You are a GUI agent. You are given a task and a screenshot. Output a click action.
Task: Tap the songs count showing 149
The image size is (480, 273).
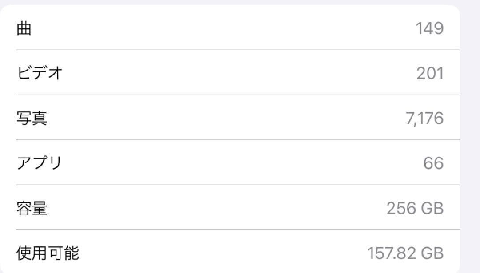[x=429, y=28]
